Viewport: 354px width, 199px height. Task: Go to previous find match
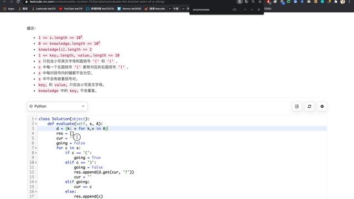click(245, 10)
